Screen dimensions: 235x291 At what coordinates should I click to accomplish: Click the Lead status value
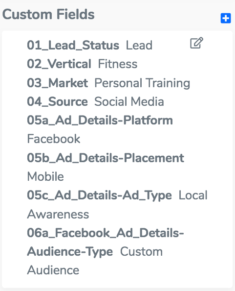(x=139, y=45)
